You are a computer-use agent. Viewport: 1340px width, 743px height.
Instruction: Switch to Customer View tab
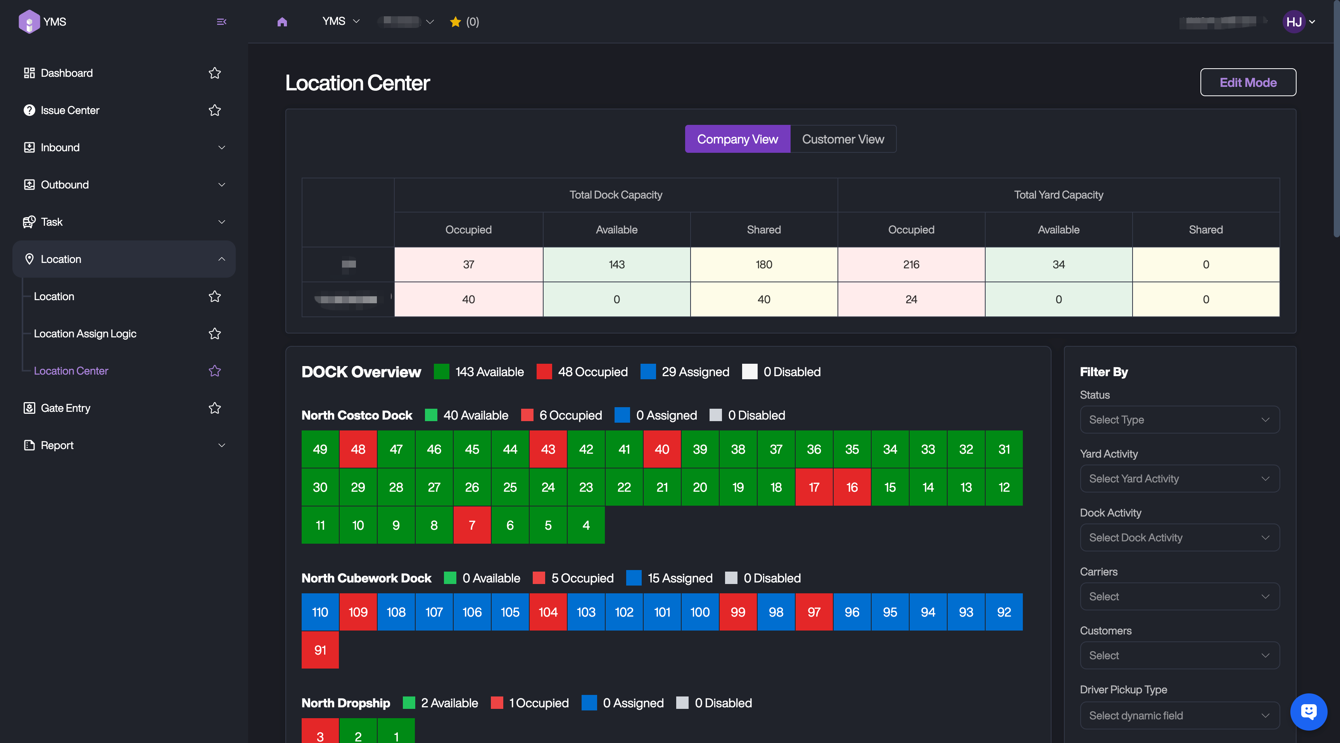pos(843,139)
